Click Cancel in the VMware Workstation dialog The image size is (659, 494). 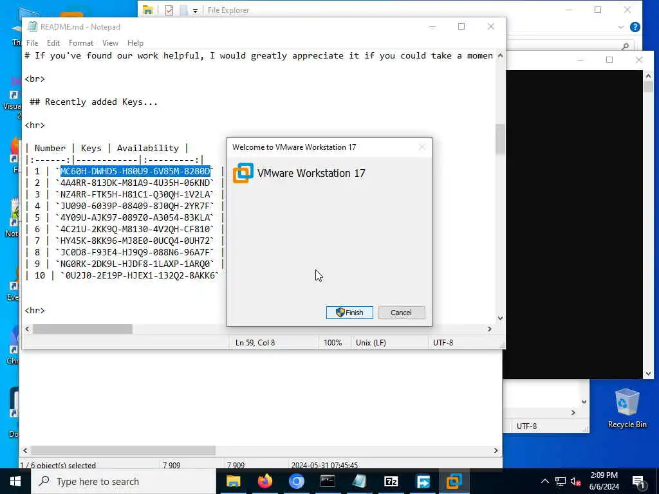click(402, 313)
